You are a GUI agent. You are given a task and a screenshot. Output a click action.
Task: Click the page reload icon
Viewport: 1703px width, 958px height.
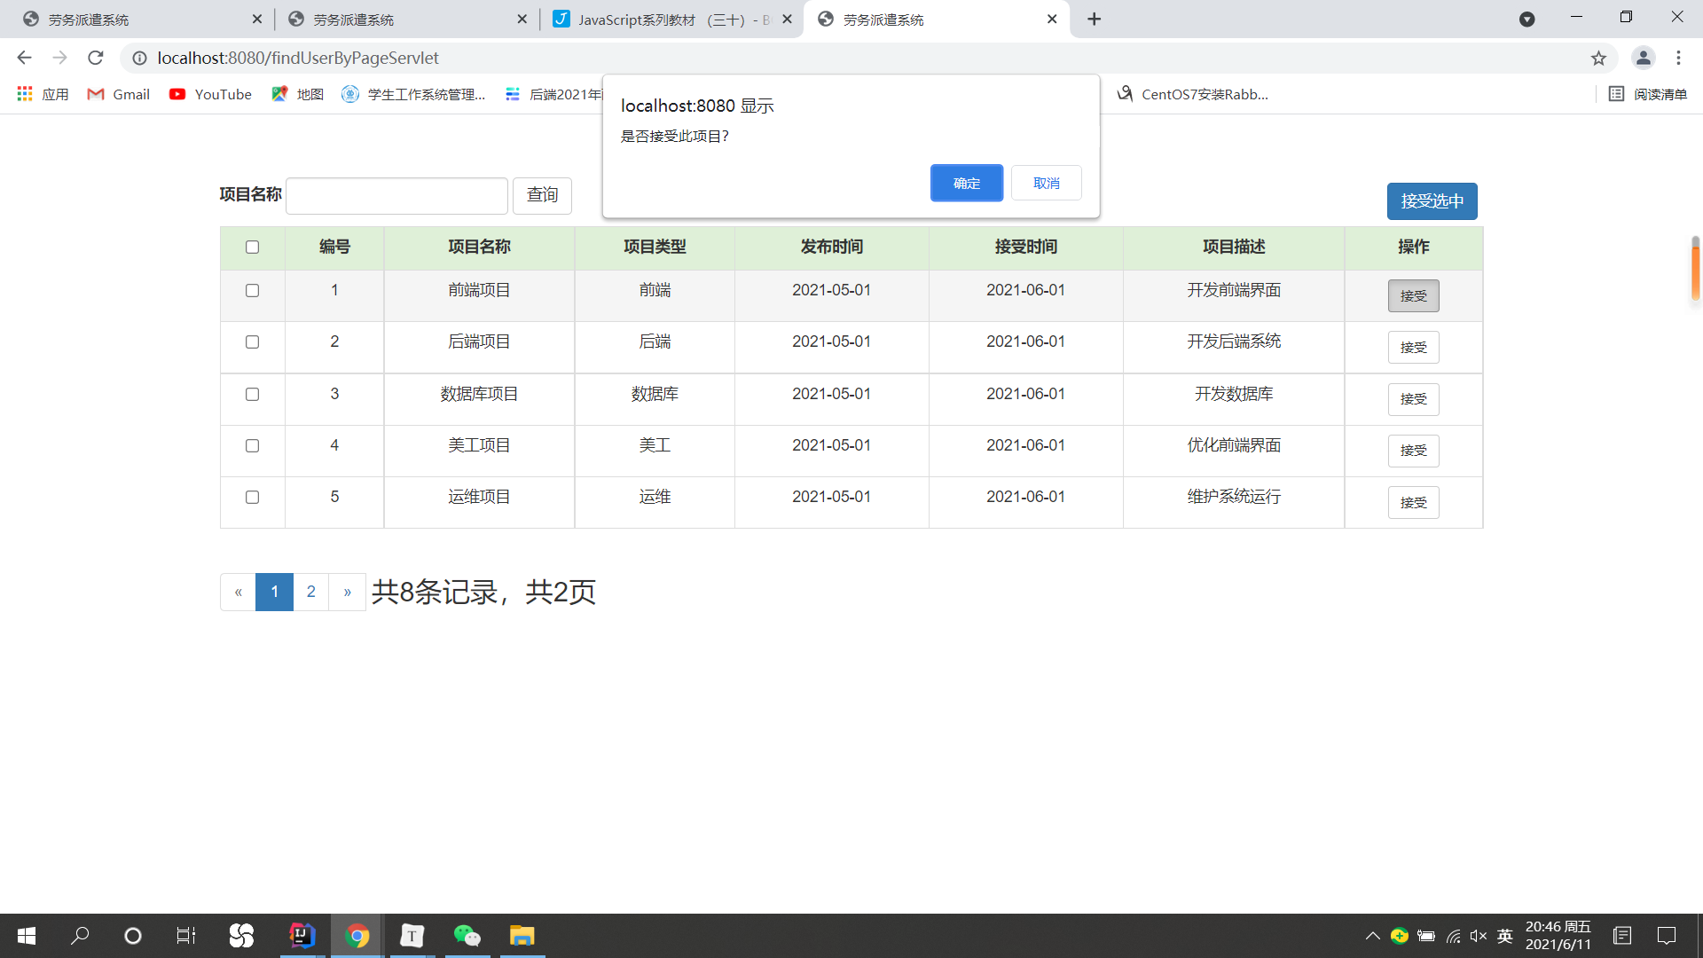96,58
